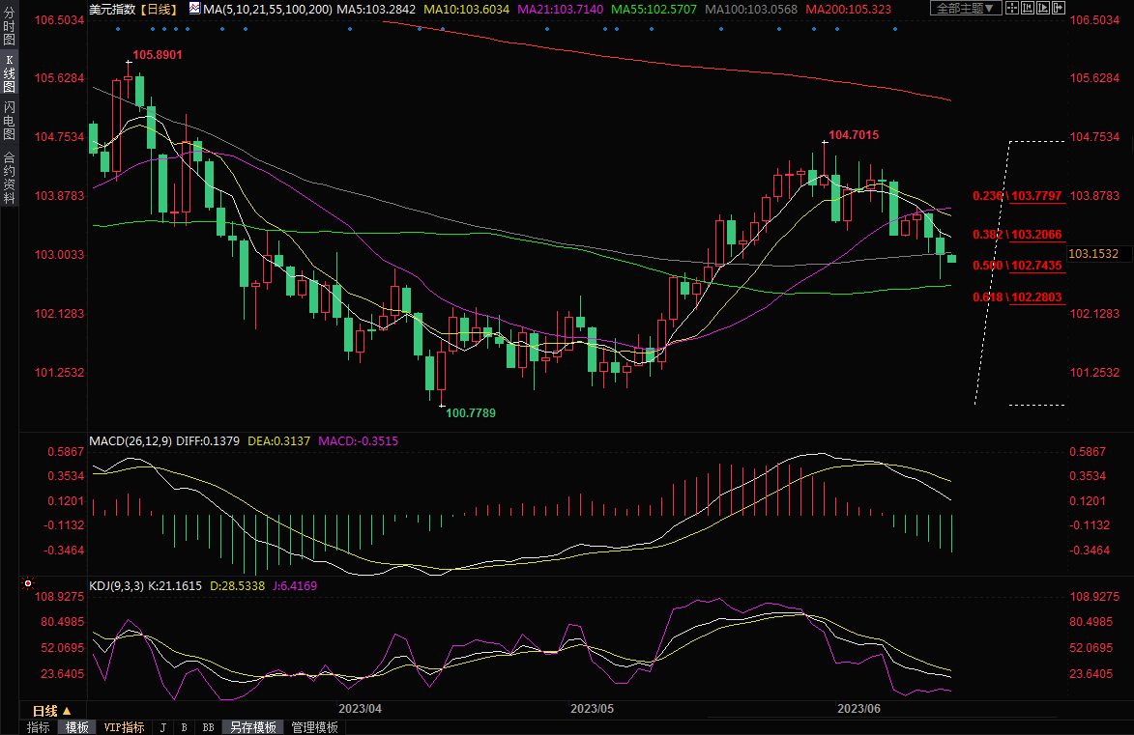Click the chart playback icon
This screenshot has width=1134, height=735.
click(x=1043, y=8)
